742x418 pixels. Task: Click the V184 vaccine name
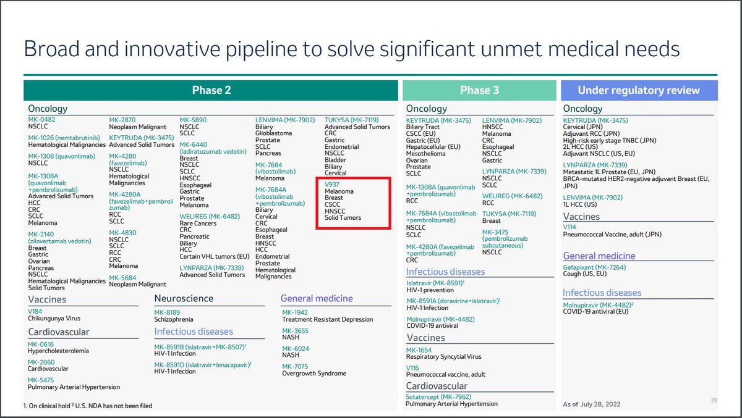(35, 312)
